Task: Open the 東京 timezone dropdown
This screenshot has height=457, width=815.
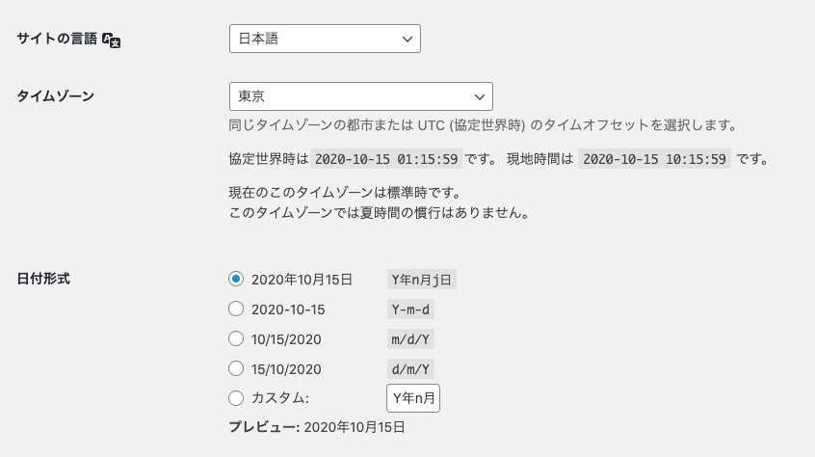Action: 360,96
